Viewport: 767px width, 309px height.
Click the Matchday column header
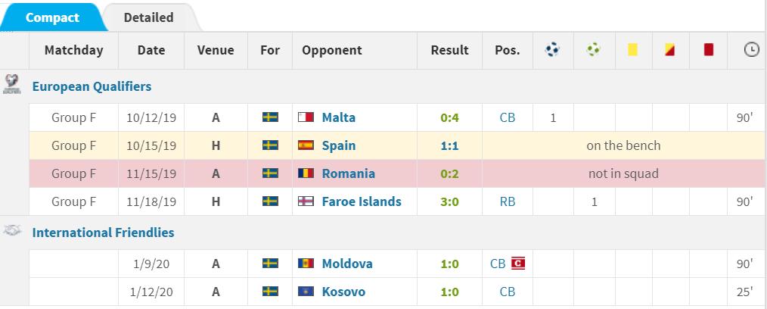click(x=73, y=51)
